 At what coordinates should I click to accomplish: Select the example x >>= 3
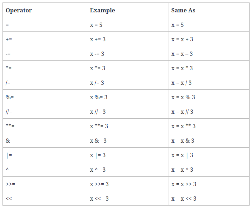tap(99, 184)
